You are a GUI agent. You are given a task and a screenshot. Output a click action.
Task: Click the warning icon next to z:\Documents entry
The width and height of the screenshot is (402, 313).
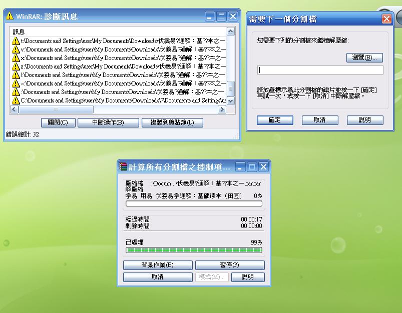tap(16, 66)
